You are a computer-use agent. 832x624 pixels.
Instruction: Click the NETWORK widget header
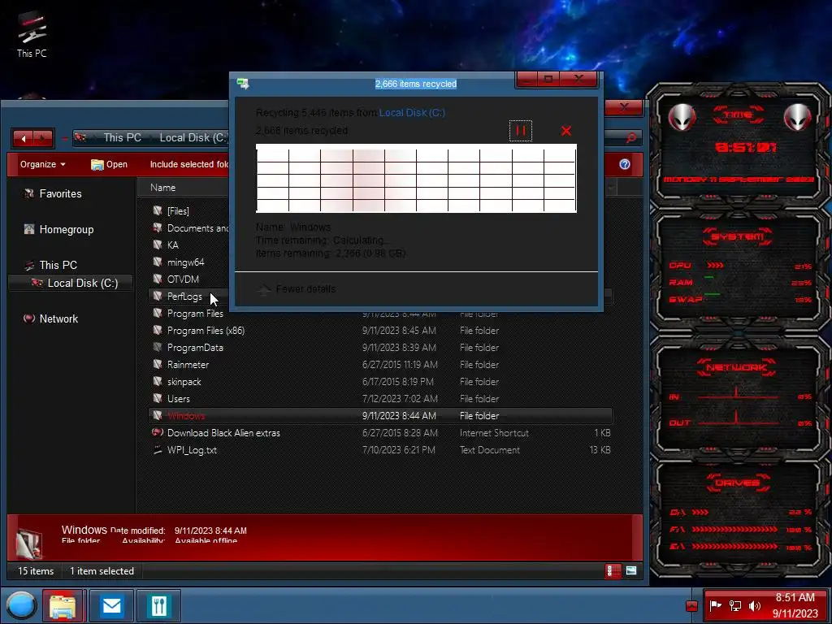[x=736, y=367]
